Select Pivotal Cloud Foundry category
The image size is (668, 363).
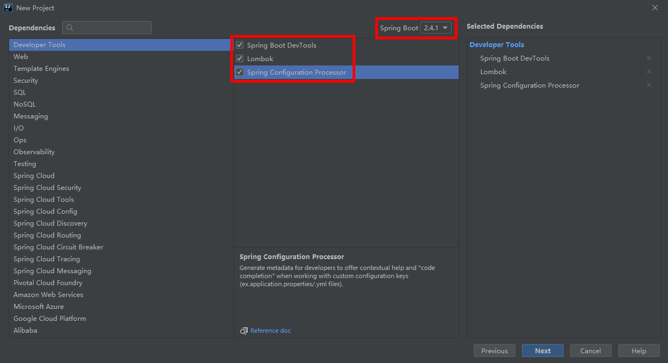pyautogui.click(x=120, y=283)
